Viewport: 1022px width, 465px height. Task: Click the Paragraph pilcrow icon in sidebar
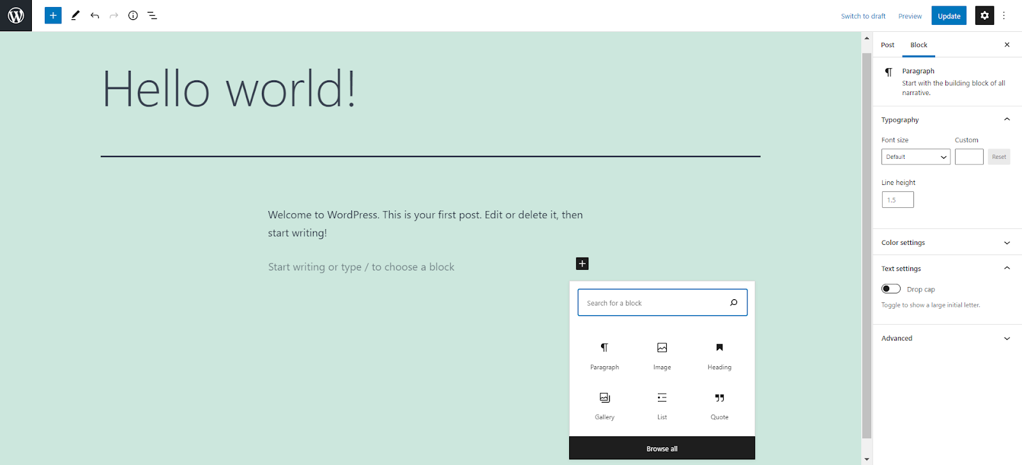(x=889, y=72)
